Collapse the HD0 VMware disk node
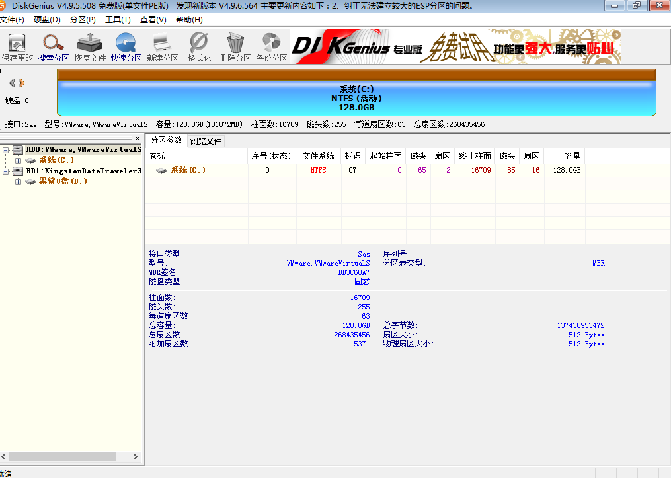 pyautogui.click(x=6, y=149)
